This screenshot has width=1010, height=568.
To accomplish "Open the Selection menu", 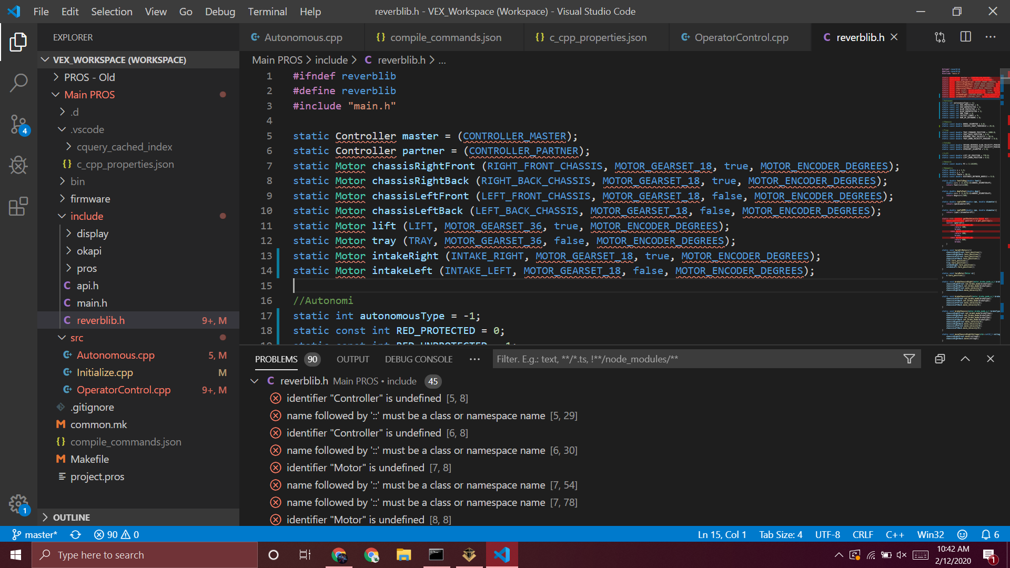I will [112, 12].
